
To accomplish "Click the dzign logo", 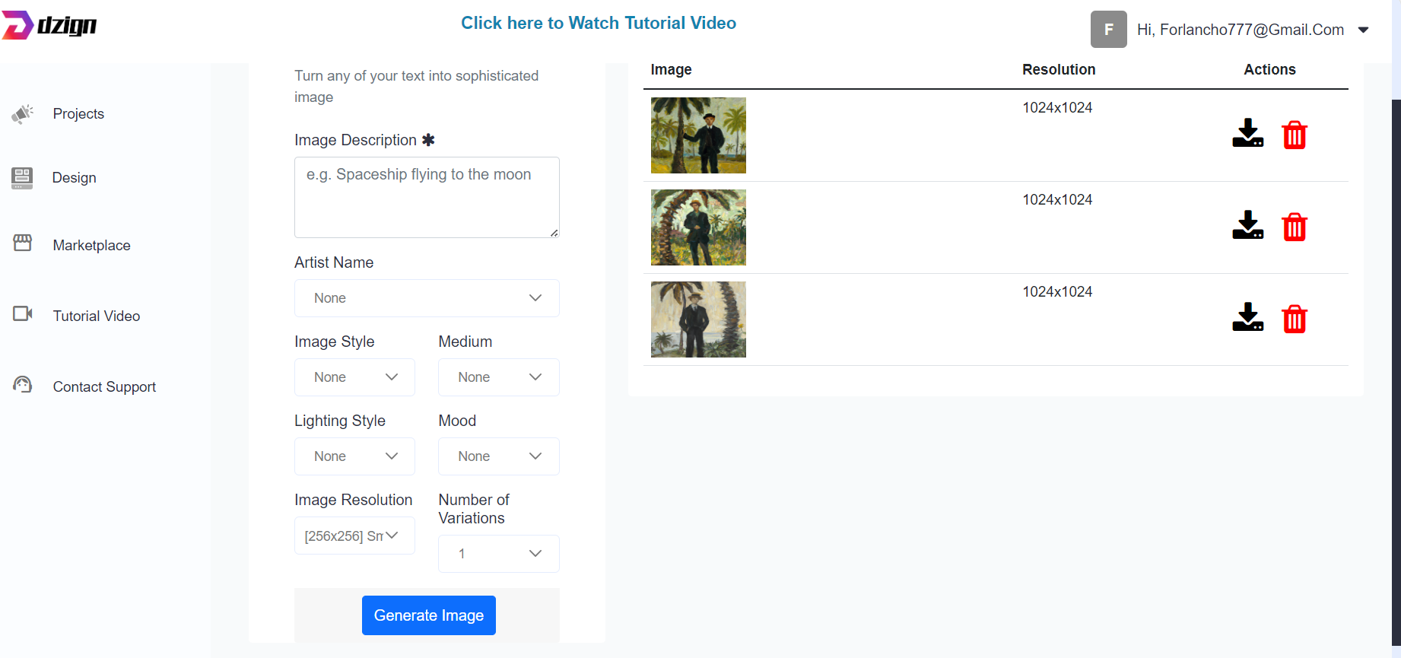I will [49, 25].
